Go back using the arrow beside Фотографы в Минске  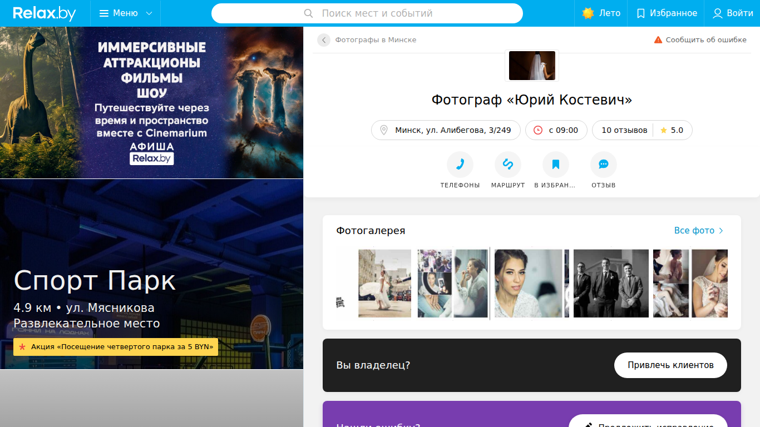[x=324, y=40]
